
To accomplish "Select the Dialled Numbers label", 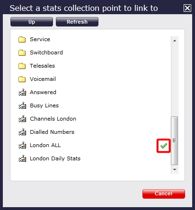I will (52, 132).
